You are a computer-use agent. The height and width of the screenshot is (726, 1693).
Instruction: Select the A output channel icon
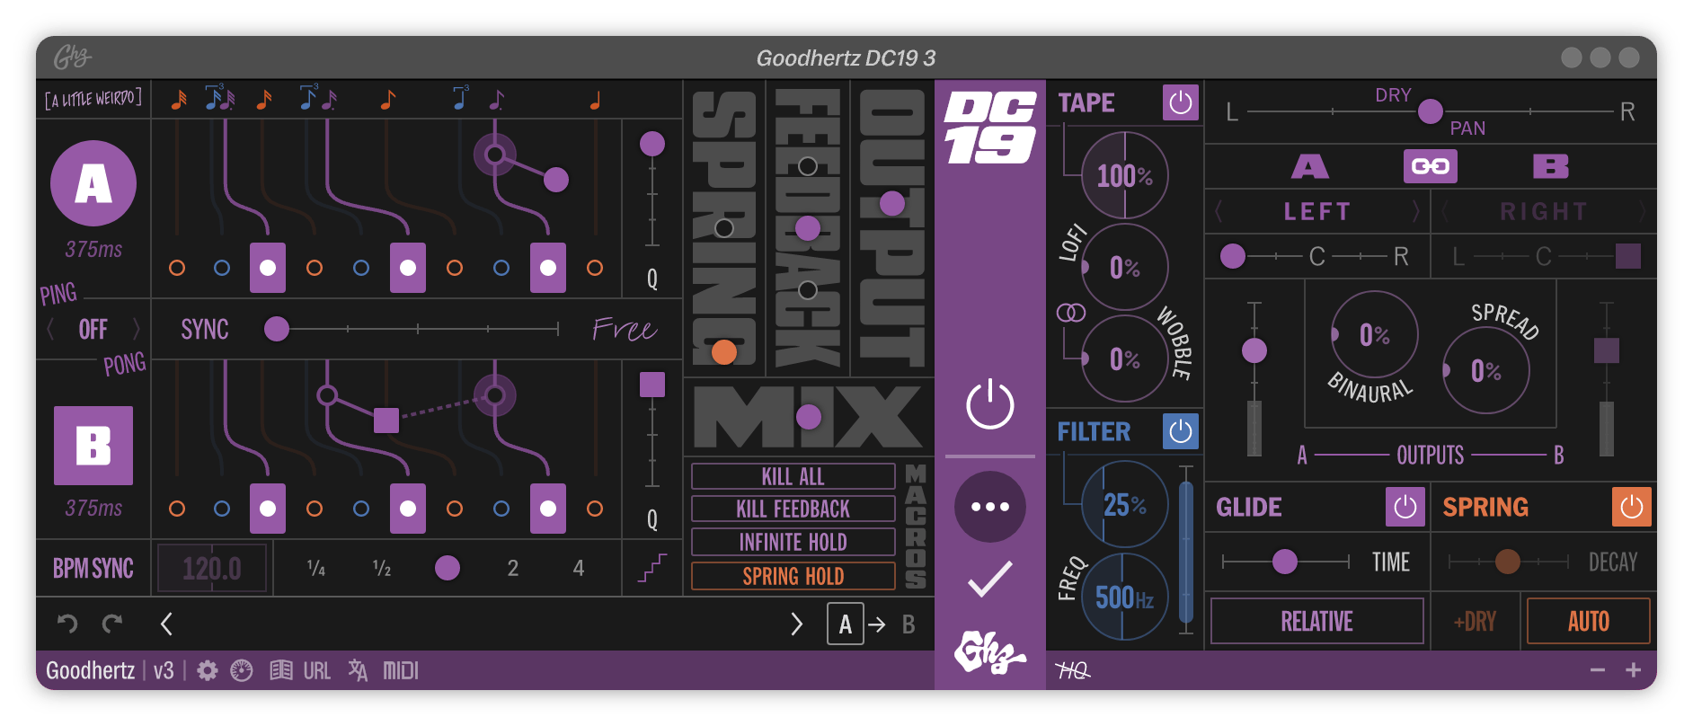tap(1310, 166)
